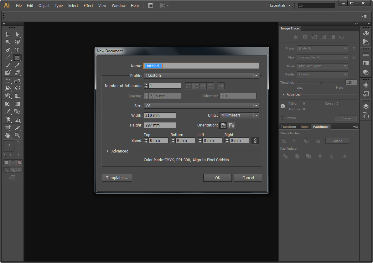The height and width of the screenshot is (263, 373).
Task: Open the Templates... button
Action: click(x=117, y=178)
